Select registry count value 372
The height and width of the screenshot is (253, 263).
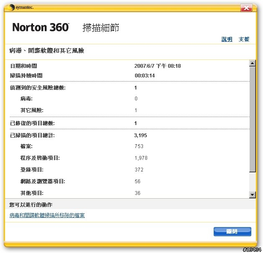tap(139, 170)
